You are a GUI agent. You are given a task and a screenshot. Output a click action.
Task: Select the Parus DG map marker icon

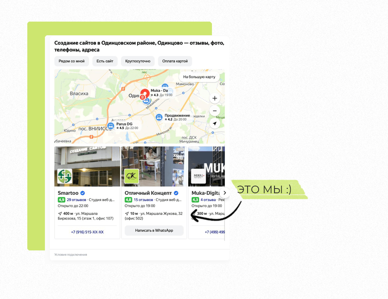pyautogui.click(x=111, y=126)
